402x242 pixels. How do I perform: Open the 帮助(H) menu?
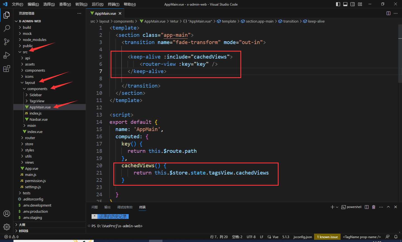click(x=130, y=4)
